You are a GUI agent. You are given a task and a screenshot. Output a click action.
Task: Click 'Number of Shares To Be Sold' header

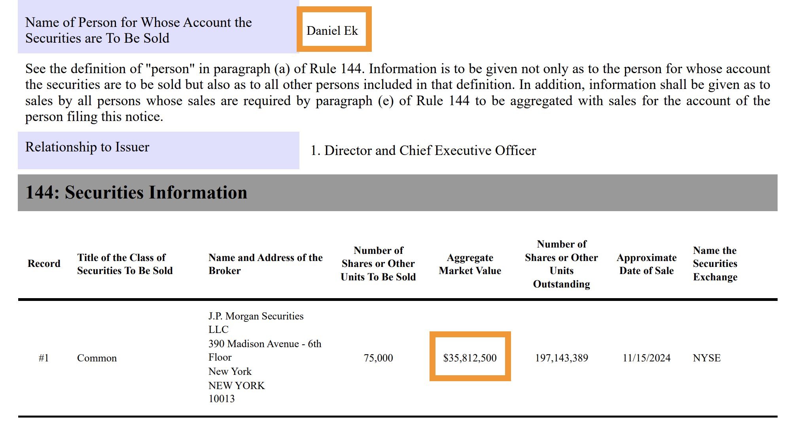click(x=378, y=264)
